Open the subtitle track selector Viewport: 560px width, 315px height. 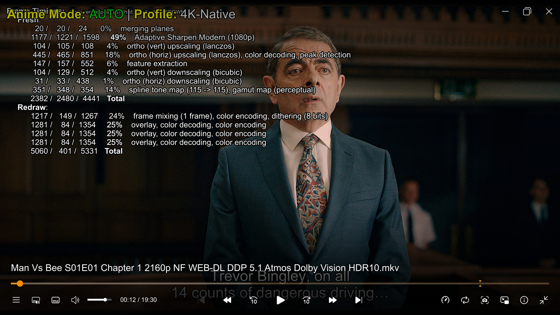55,300
